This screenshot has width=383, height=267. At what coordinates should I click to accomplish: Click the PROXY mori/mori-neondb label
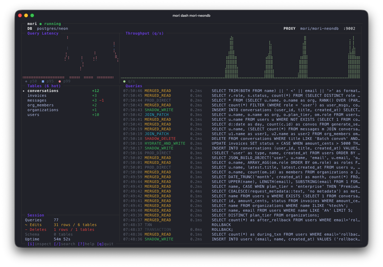click(311, 29)
